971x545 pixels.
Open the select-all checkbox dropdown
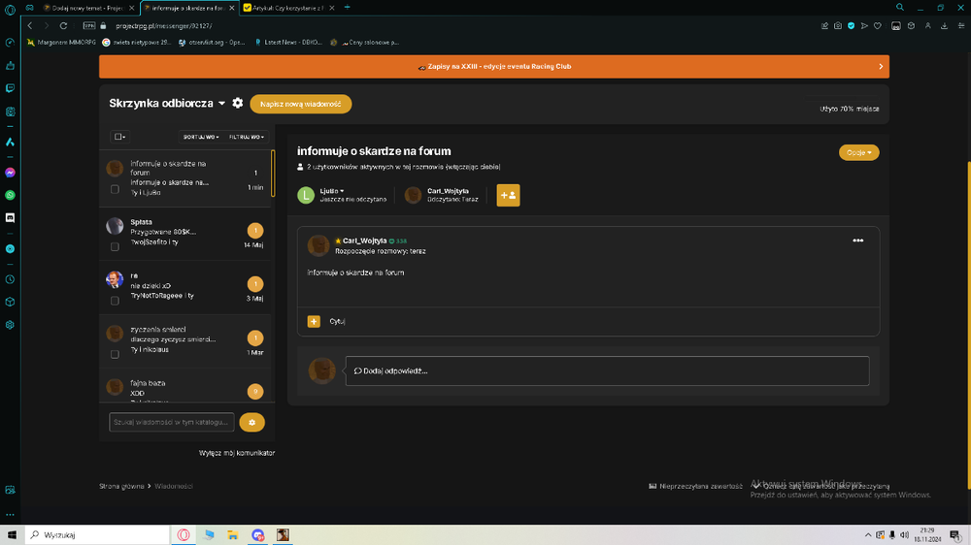coord(119,137)
